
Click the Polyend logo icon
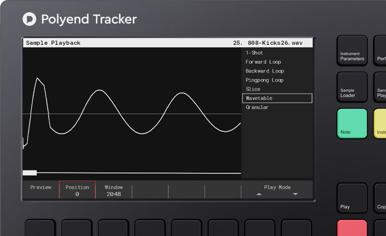pyautogui.click(x=29, y=19)
